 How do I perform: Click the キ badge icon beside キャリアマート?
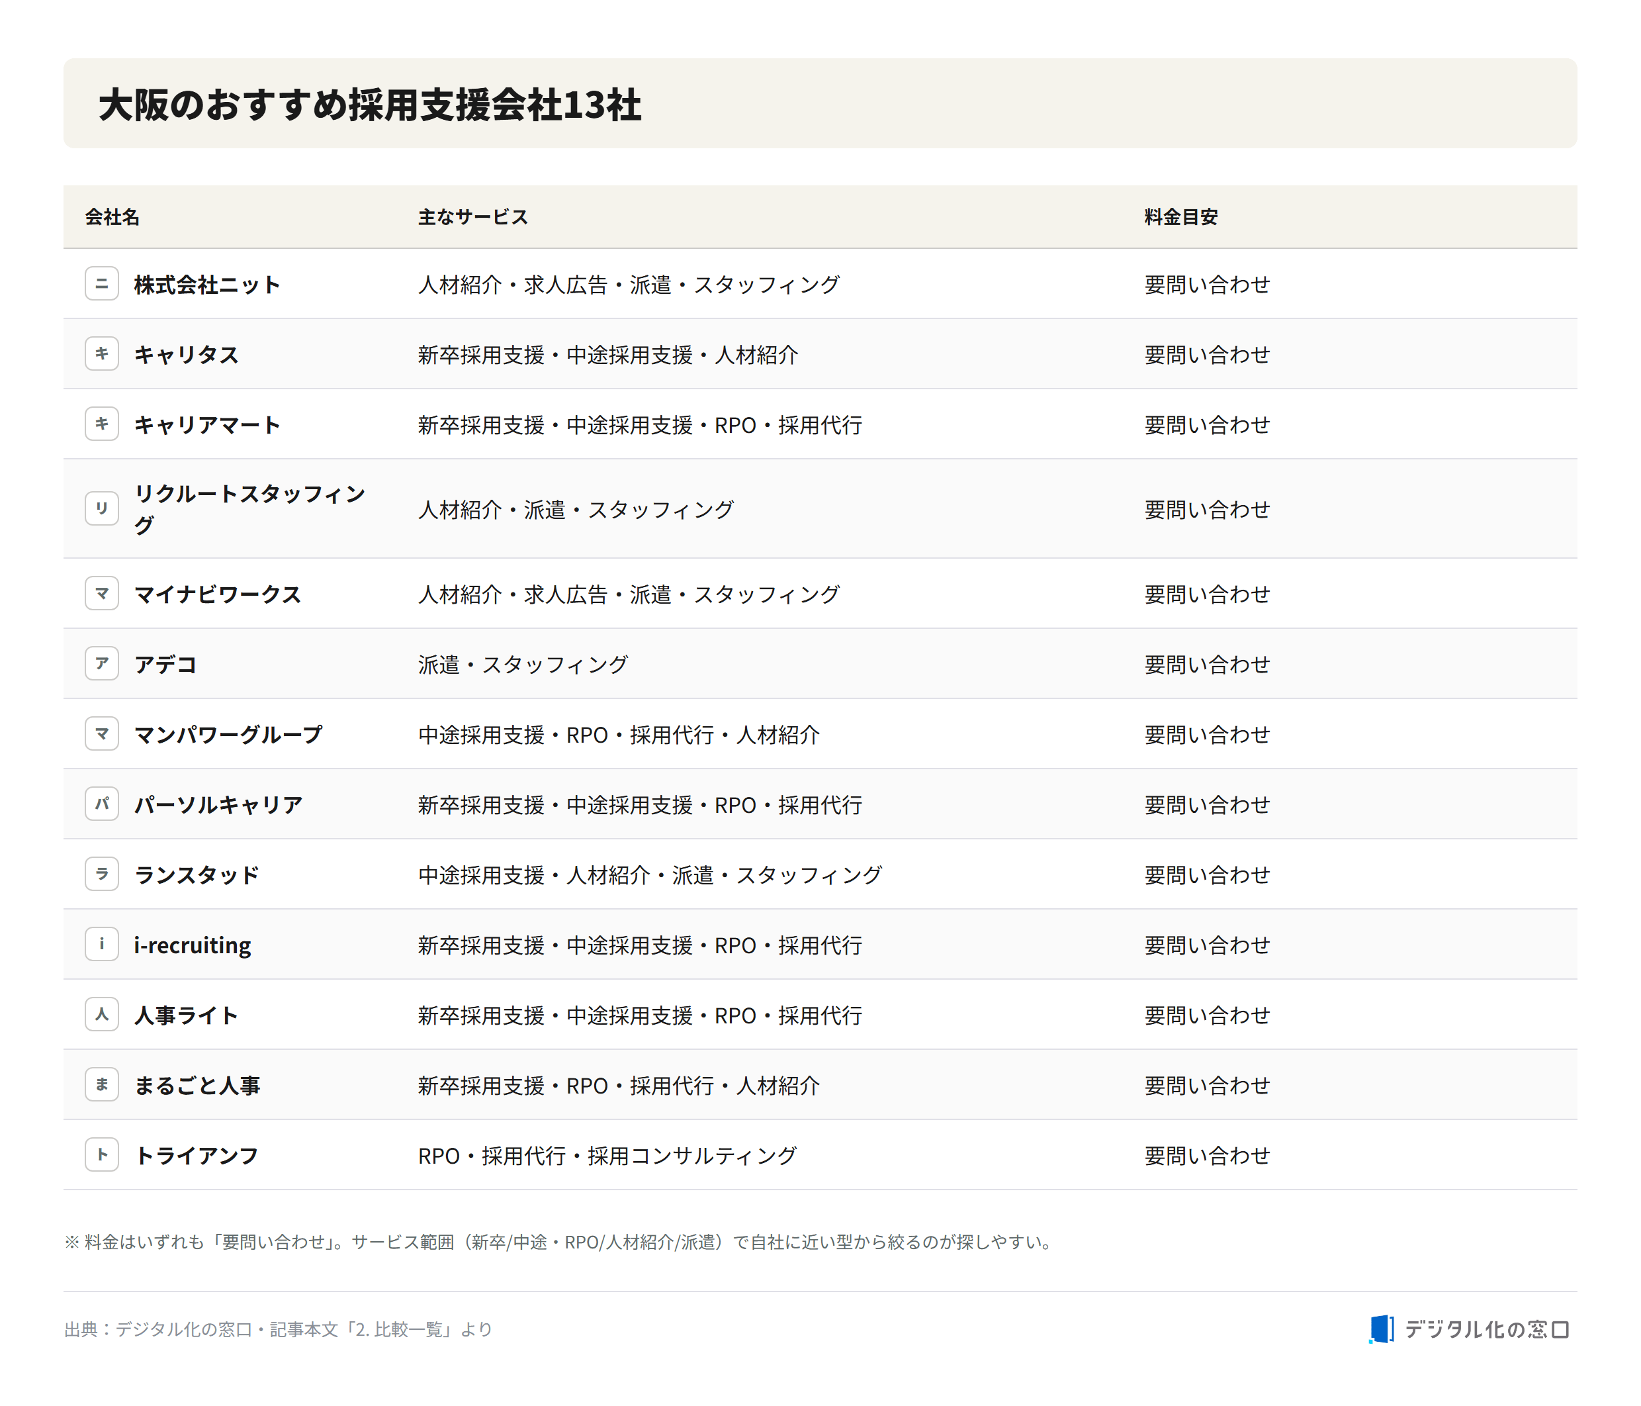(x=101, y=424)
